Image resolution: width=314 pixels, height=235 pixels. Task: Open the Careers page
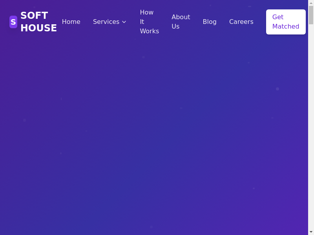(241, 22)
